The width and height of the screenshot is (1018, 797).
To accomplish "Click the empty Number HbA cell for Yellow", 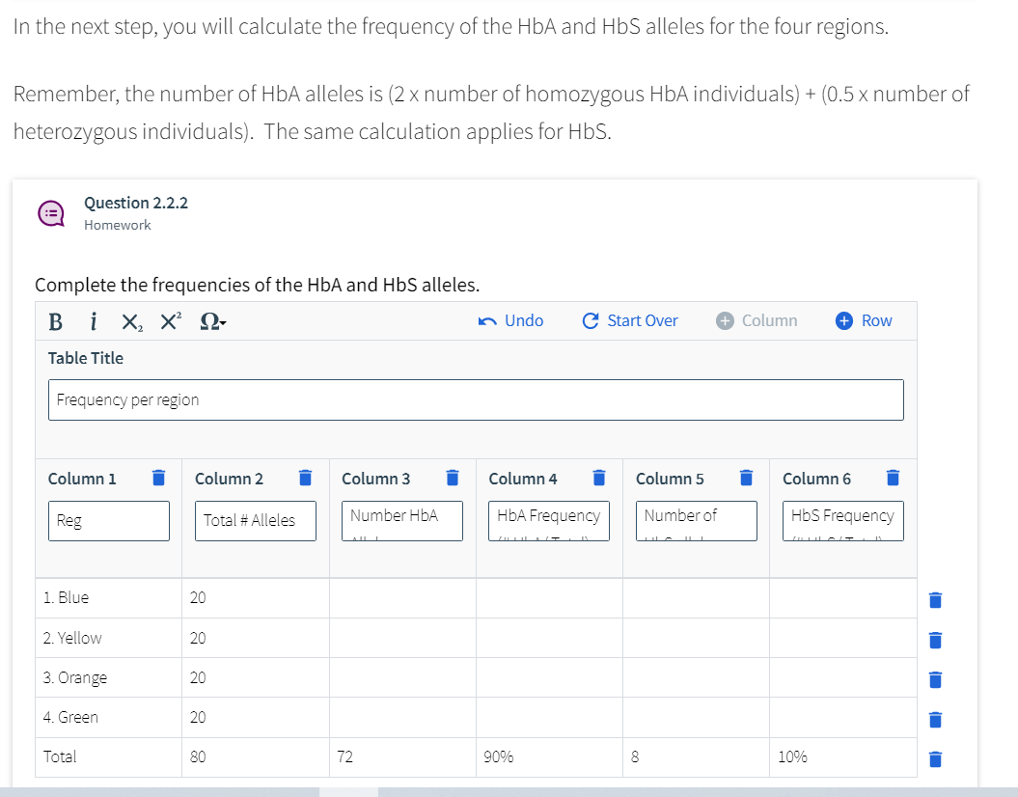I will [x=401, y=638].
